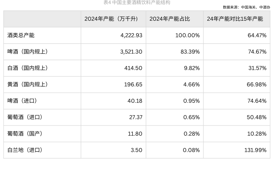Click the data source note '数据来源：中国海关、中酒协'
Screen dimensions: 273x171
(x=246, y=7)
